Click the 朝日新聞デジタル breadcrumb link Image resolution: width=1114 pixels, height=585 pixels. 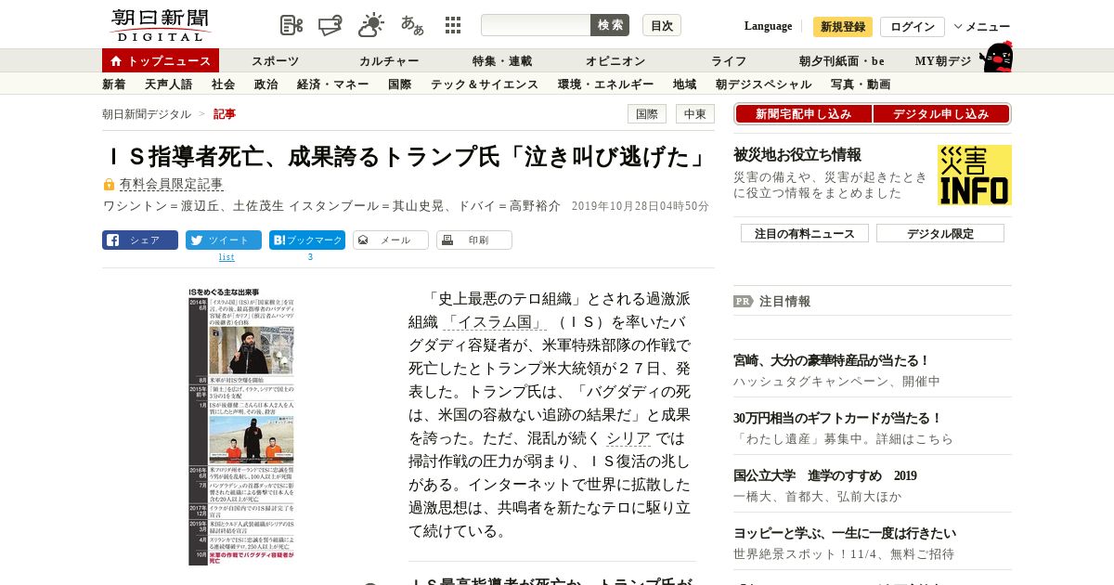(147, 114)
